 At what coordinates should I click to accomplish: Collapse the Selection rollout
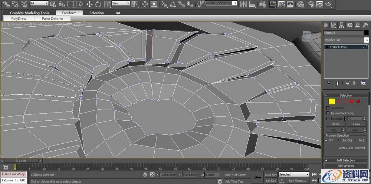(346, 96)
